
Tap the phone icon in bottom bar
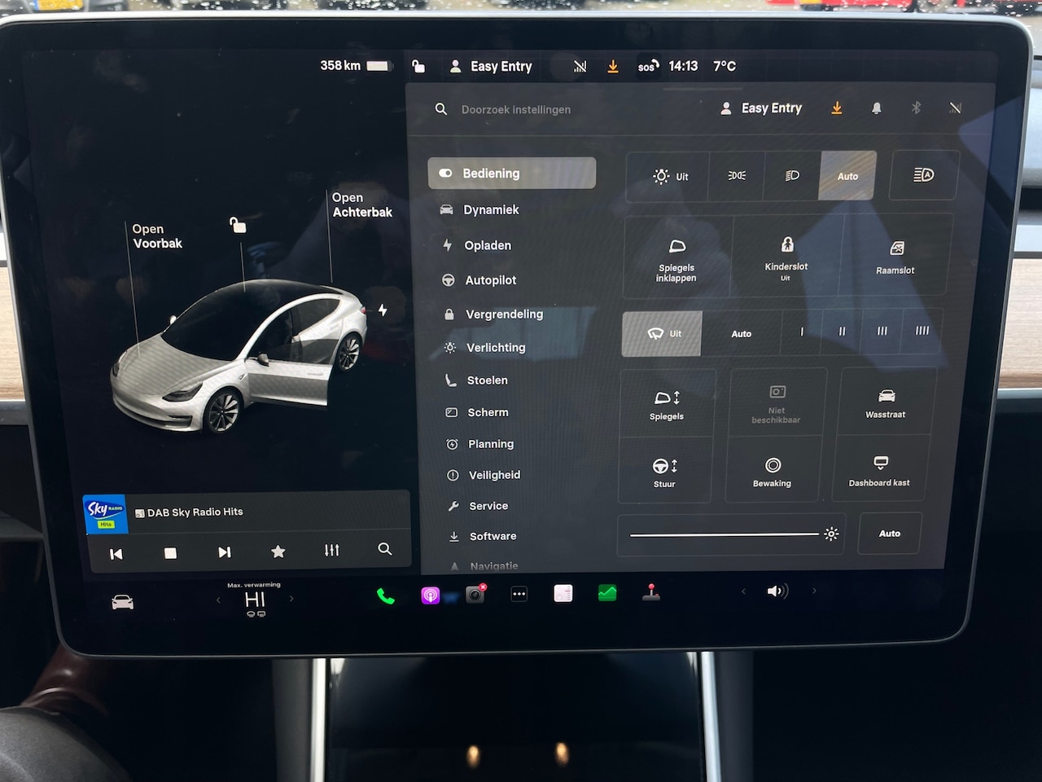386,596
